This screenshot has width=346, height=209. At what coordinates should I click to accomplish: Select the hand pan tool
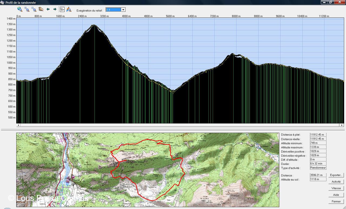pos(41,9)
